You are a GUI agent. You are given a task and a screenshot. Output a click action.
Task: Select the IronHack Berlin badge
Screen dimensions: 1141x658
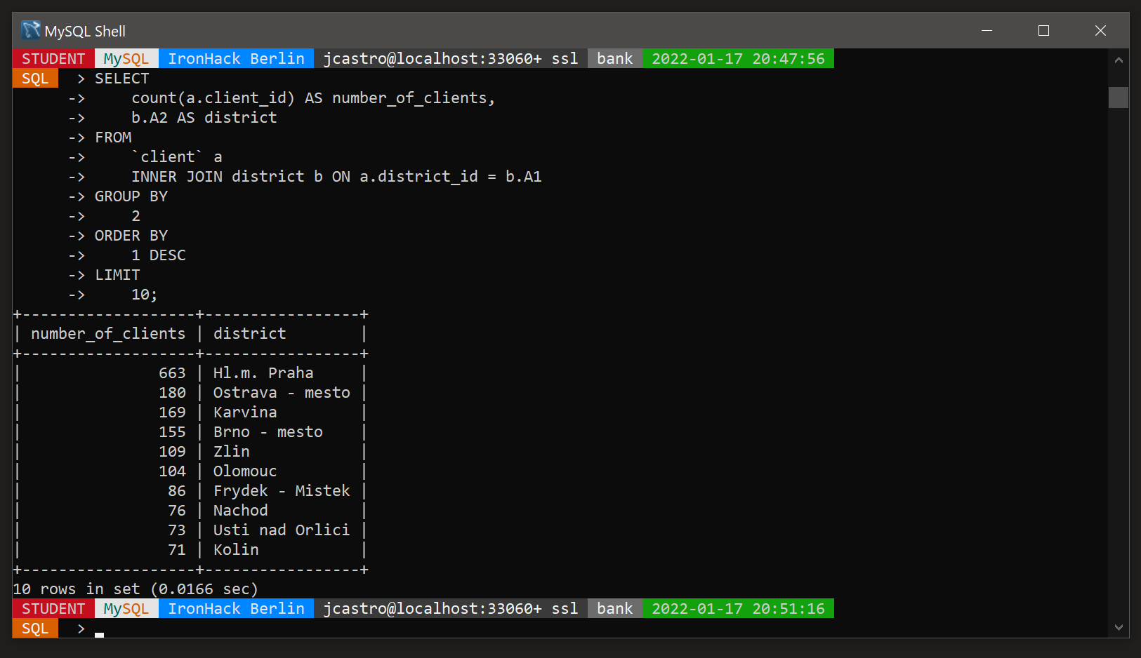[236, 58]
